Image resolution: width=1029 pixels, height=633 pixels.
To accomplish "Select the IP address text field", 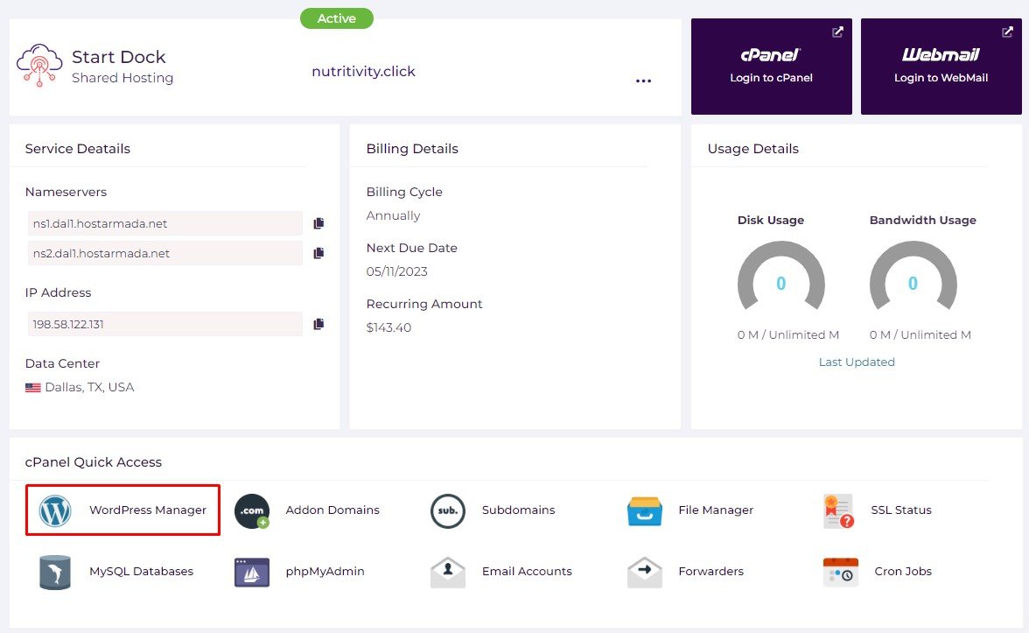I will [x=164, y=324].
